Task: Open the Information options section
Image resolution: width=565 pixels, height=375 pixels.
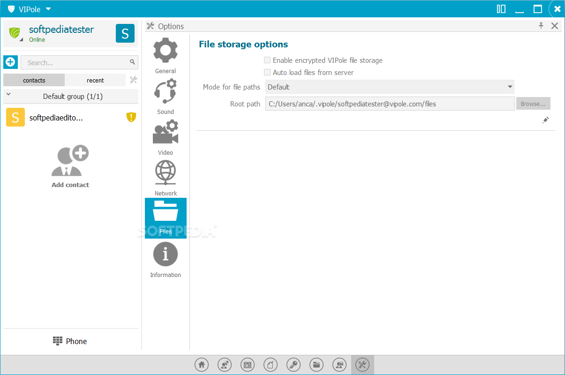Action: (166, 260)
